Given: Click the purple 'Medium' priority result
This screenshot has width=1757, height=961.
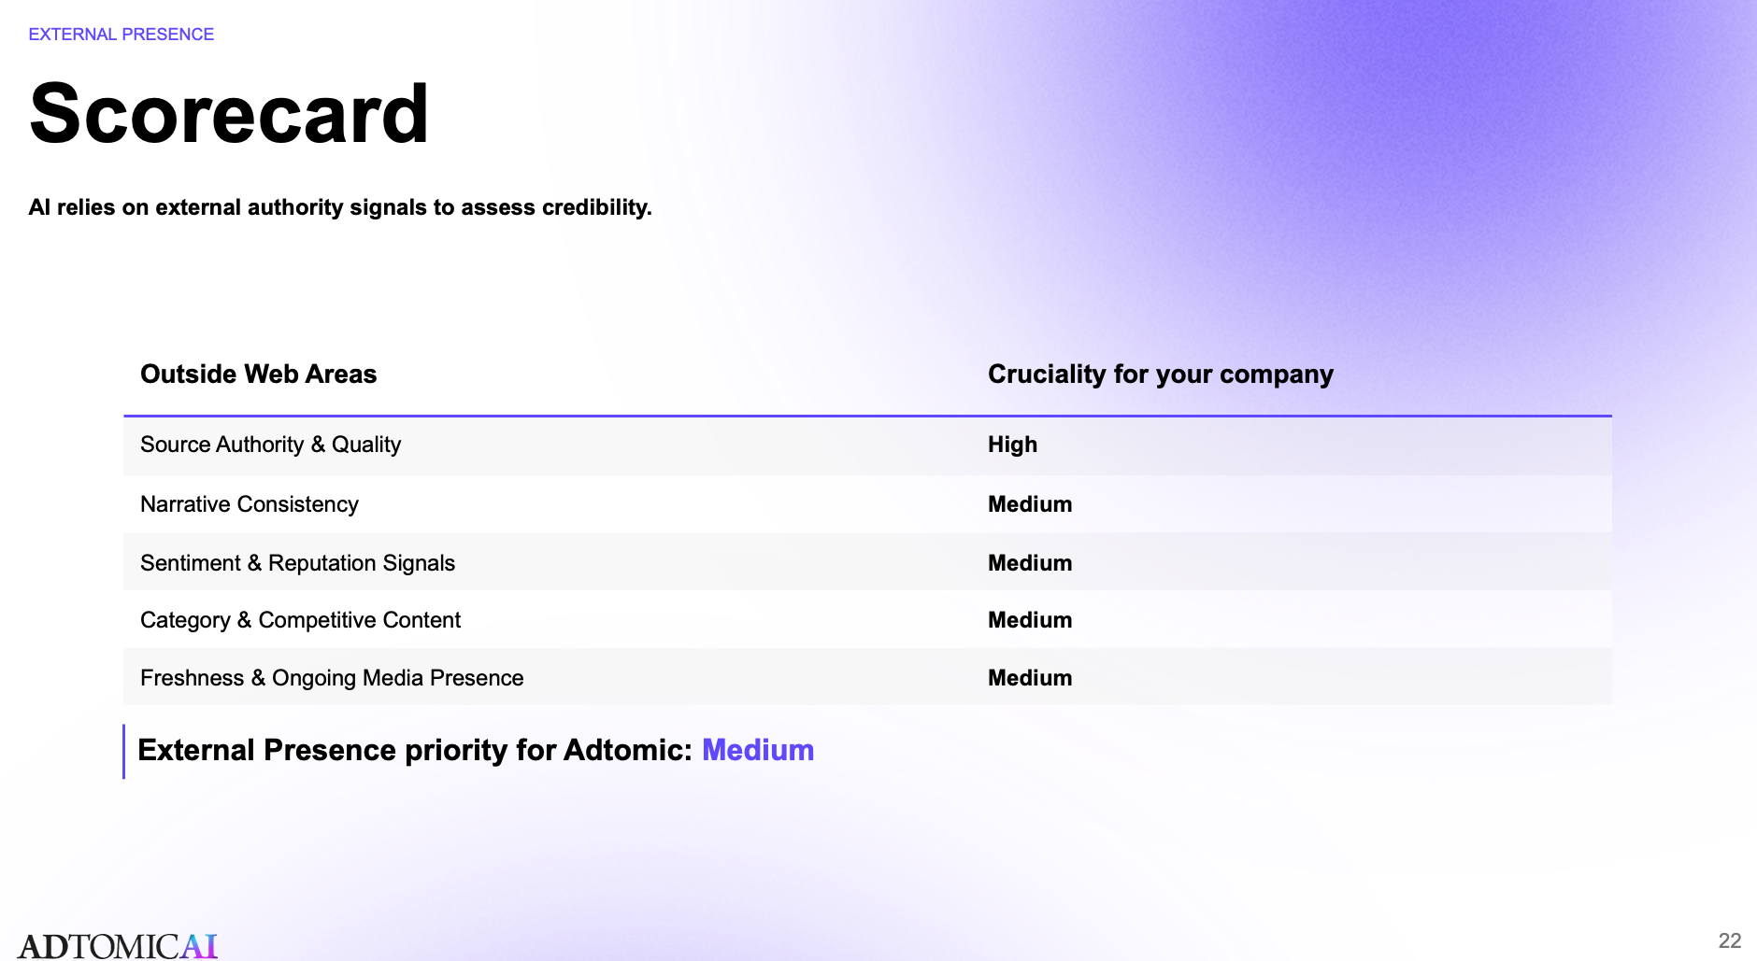Looking at the screenshot, I should tap(758, 750).
